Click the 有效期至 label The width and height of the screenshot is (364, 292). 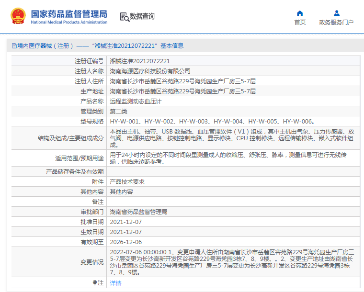click(x=92, y=242)
